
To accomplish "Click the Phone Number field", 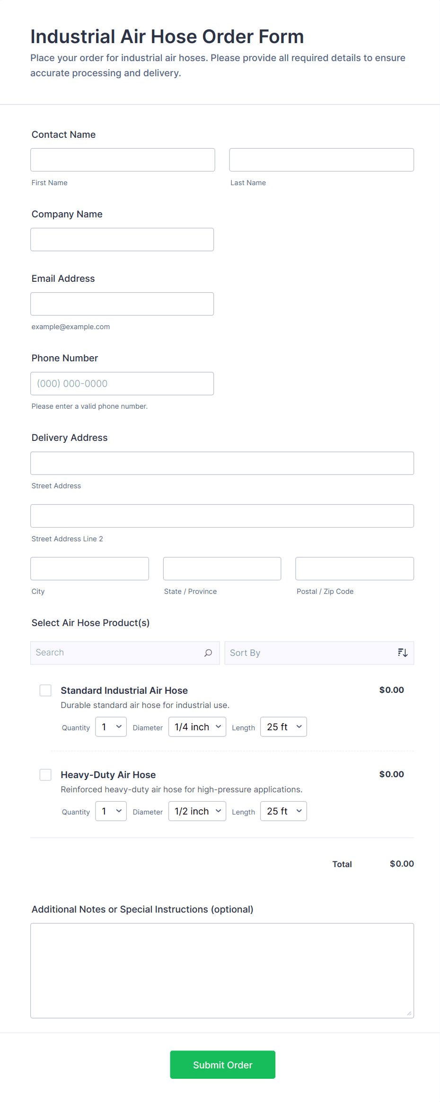I will (x=122, y=384).
